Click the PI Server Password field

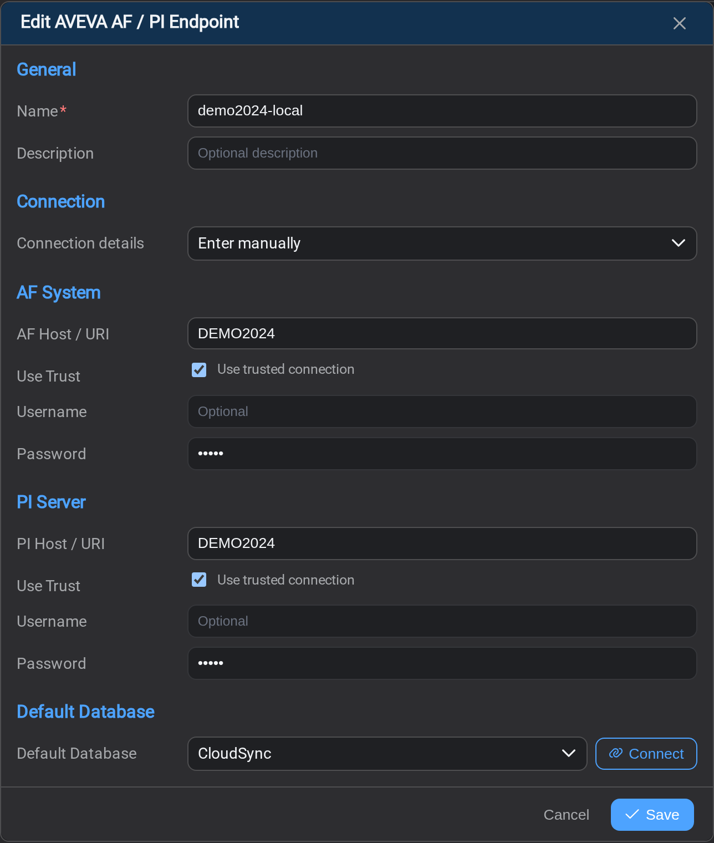click(442, 663)
